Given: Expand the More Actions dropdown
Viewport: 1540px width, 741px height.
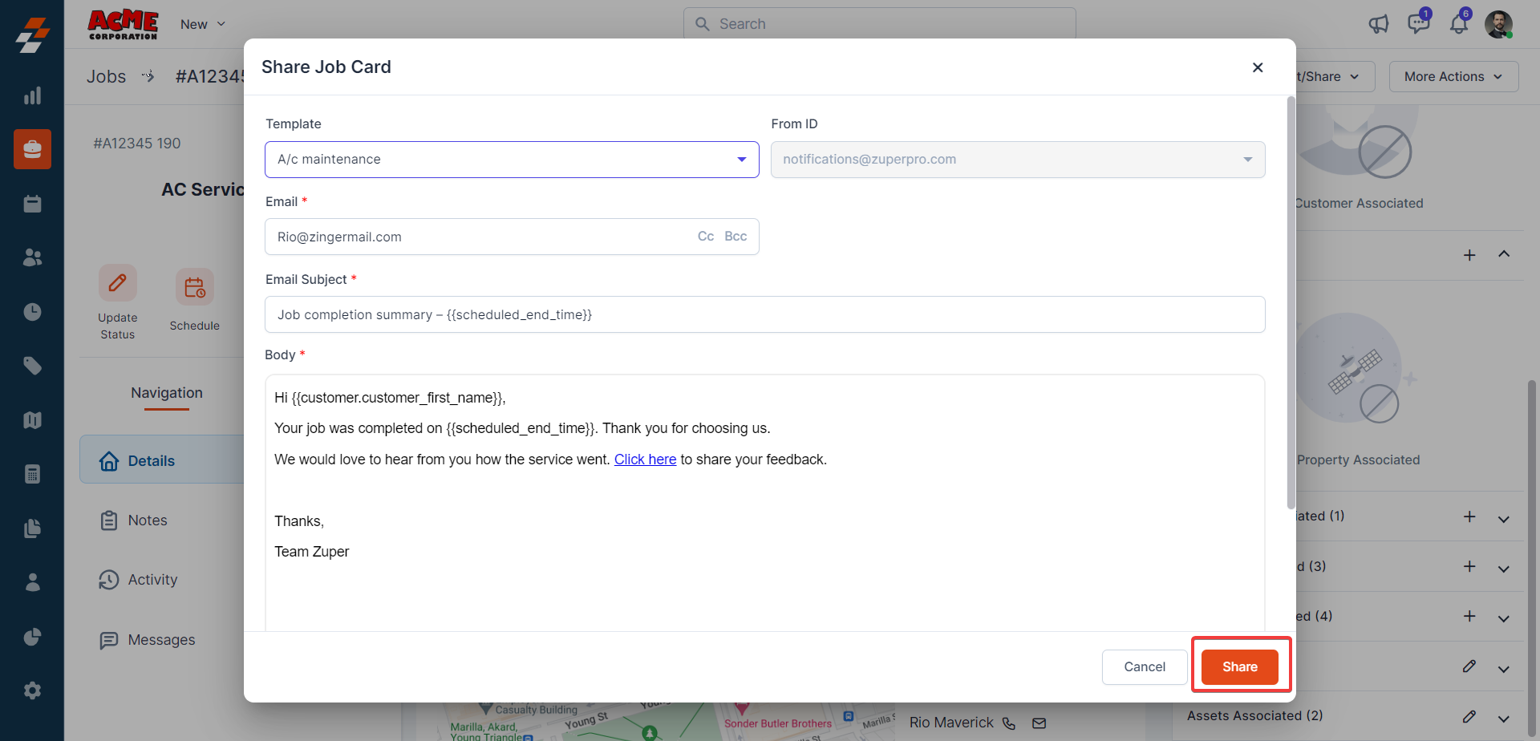Looking at the screenshot, I should (x=1453, y=77).
